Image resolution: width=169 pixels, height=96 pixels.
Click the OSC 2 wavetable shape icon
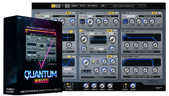pos(82,22)
